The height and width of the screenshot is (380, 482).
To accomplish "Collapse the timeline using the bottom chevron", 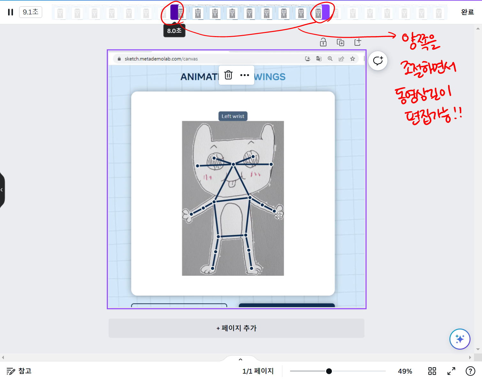I will tap(240, 359).
